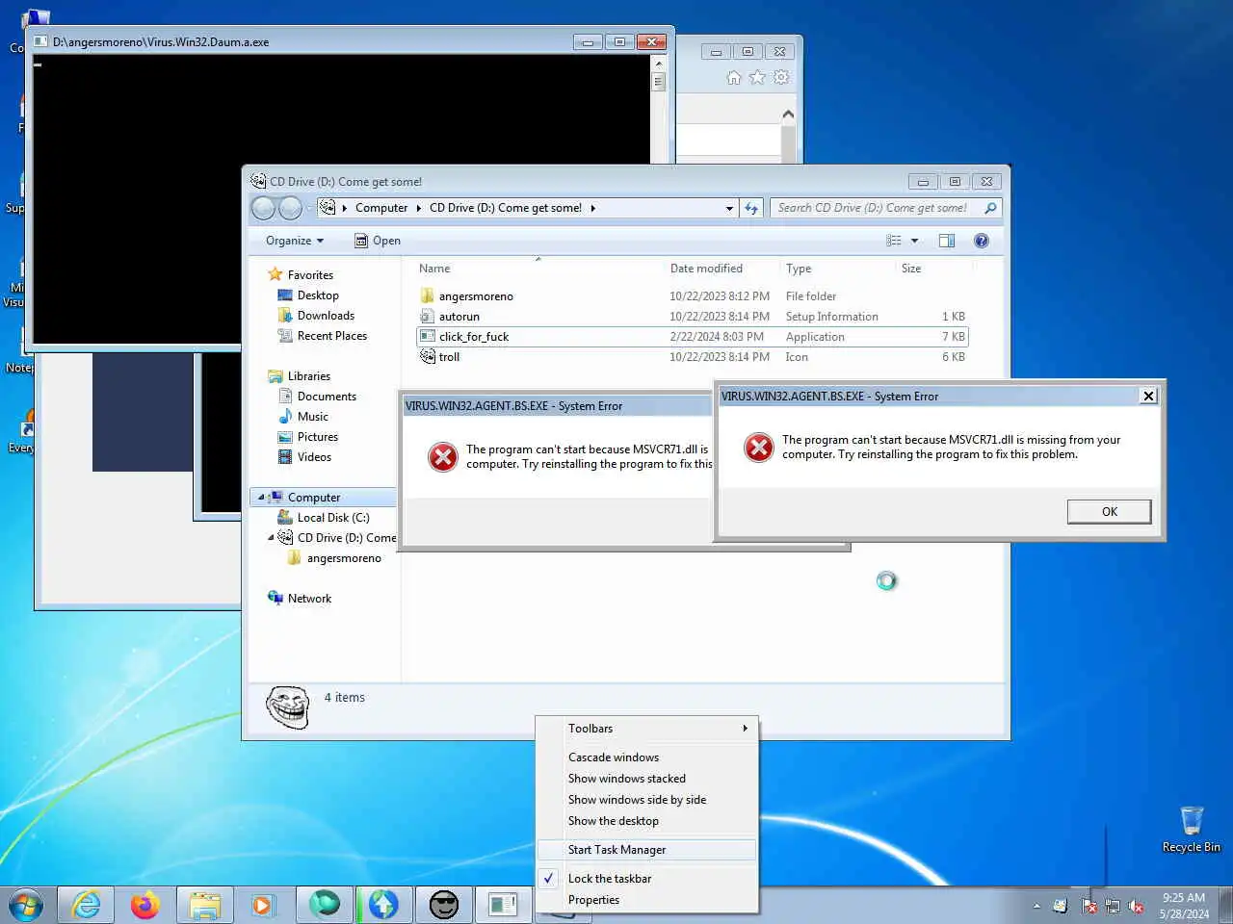Screen dimensions: 1233x924
Task: Open the Organize dropdown menu
Action: click(295, 241)
